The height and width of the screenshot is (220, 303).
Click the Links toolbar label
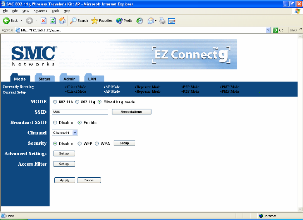coord(293,30)
